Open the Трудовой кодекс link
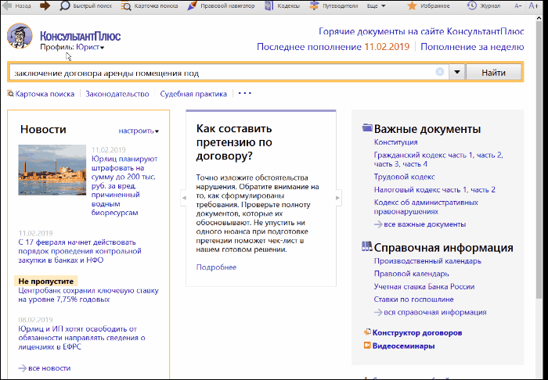Image resolution: width=548 pixels, height=380 pixels. pyautogui.click(x=403, y=177)
